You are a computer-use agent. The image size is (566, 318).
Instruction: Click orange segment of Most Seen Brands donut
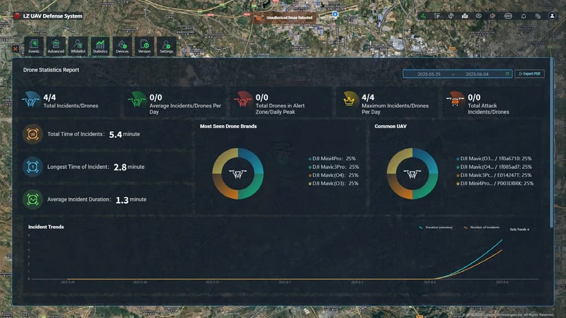coord(221,189)
